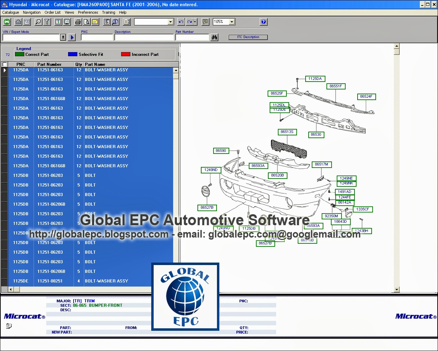Screen dimensions: 438x351
Task: Open Help via the question mark icon
Action: 263,22
